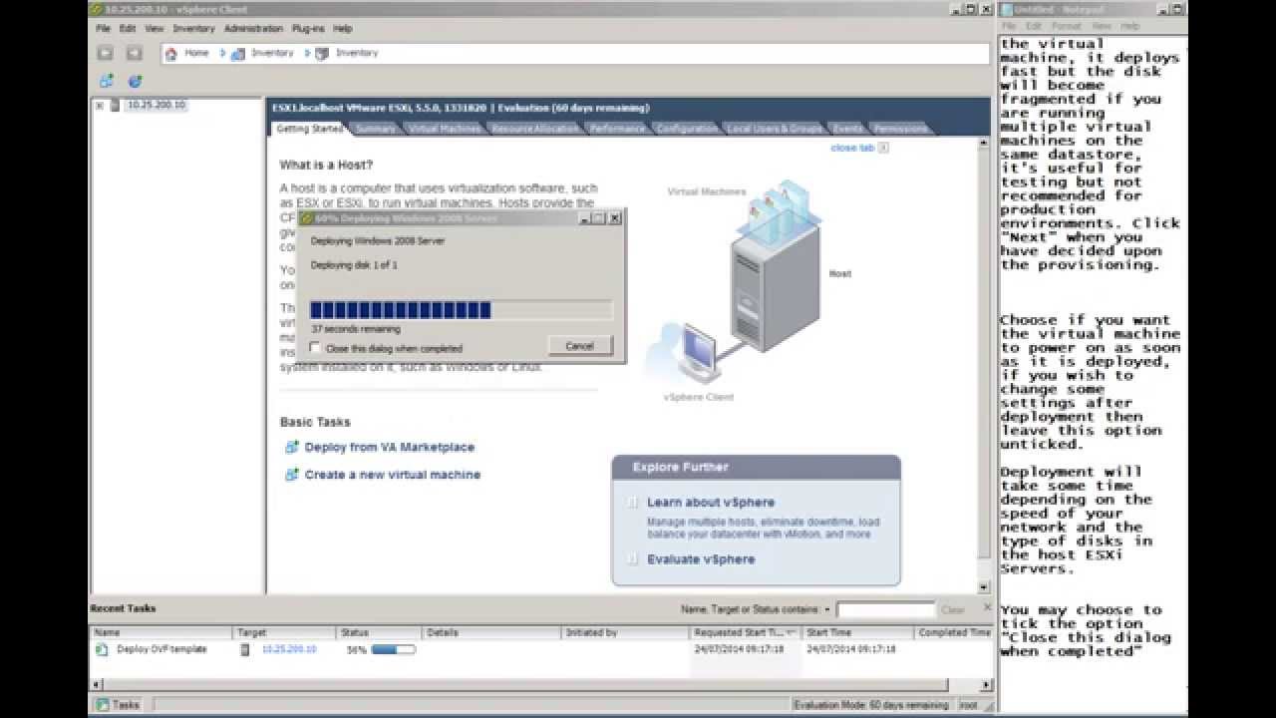The width and height of the screenshot is (1276, 718).
Task: Open the Evaluate vSphere link
Action: 701,559
